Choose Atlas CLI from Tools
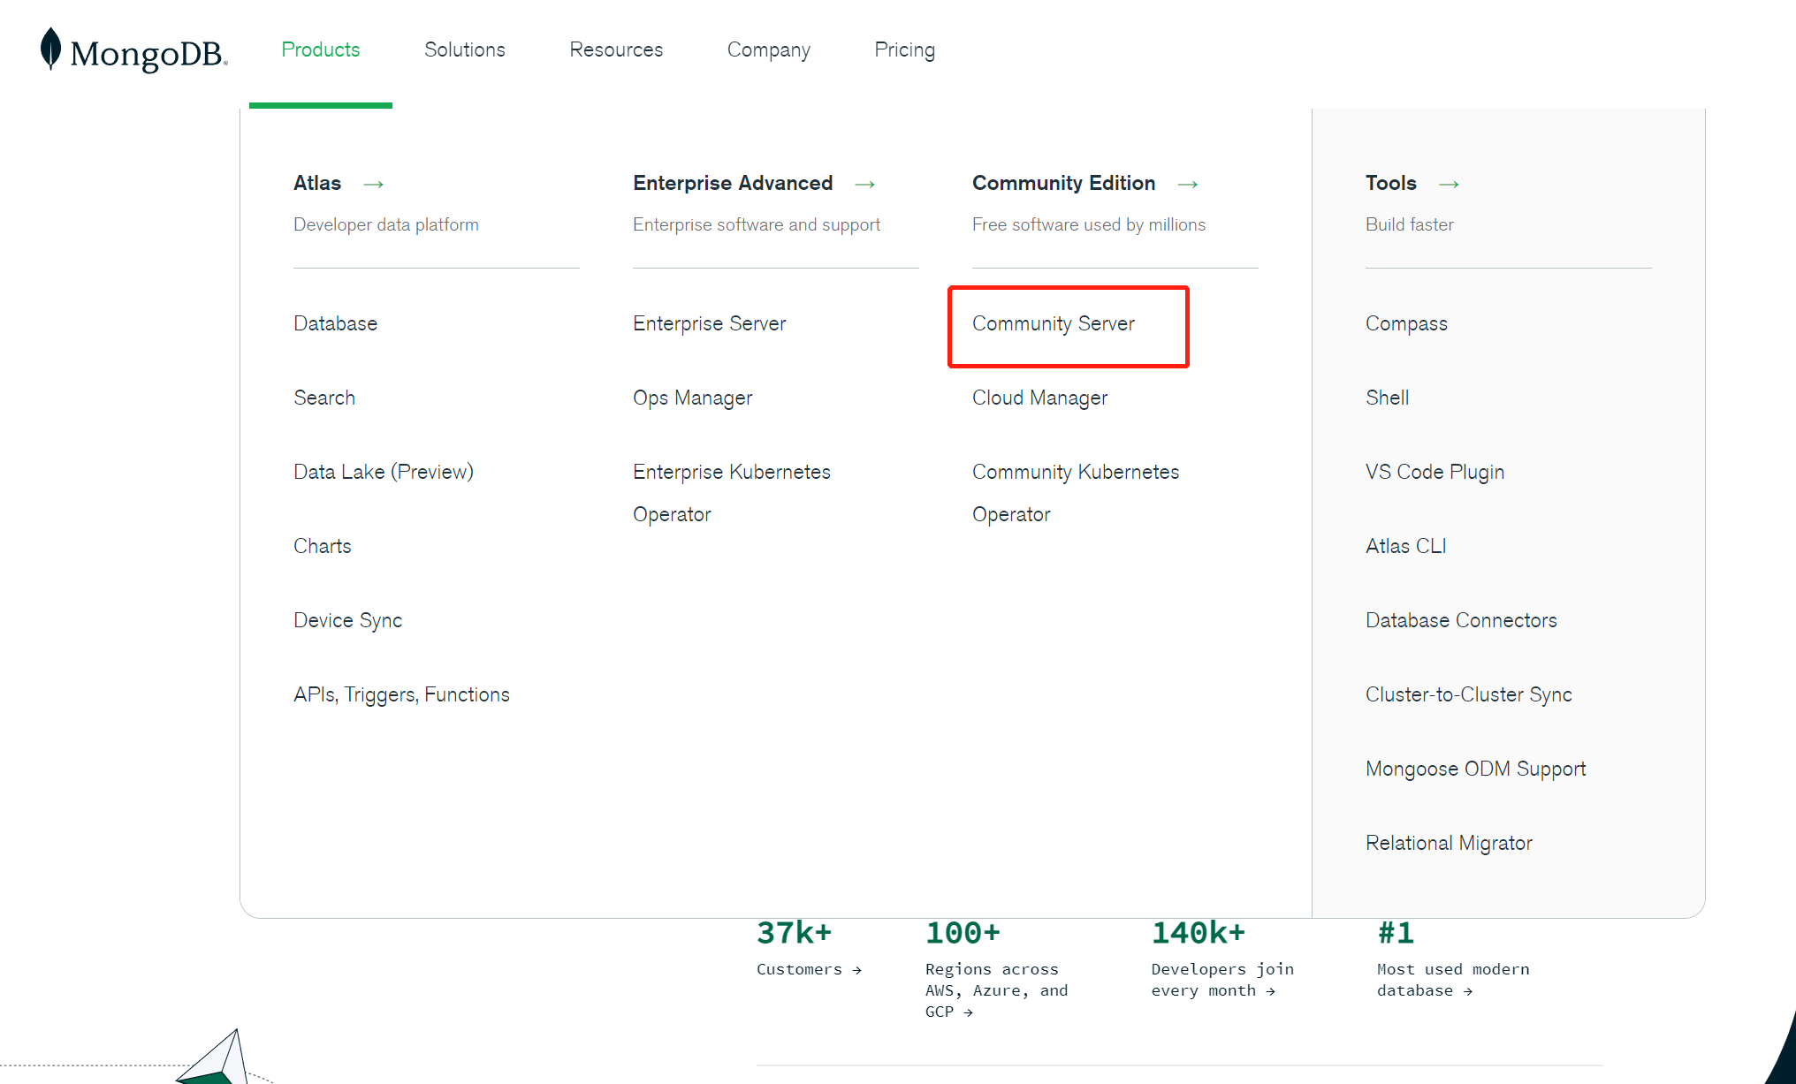Viewport: 1796px width, 1084px height. (1405, 546)
